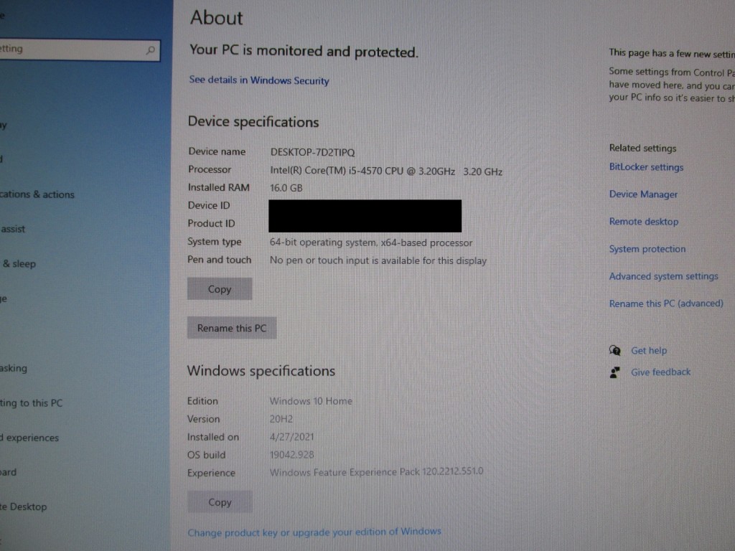Click the edition value Windows 10 Home
The height and width of the screenshot is (551, 735).
(x=311, y=401)
